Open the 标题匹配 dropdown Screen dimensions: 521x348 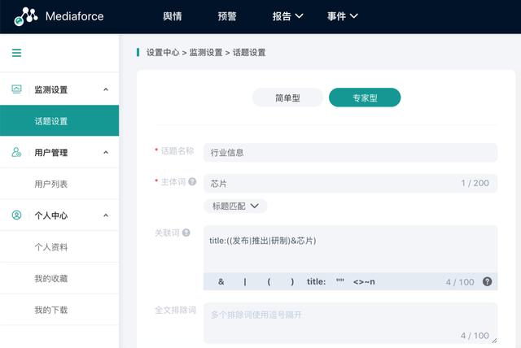click(235, 206)
